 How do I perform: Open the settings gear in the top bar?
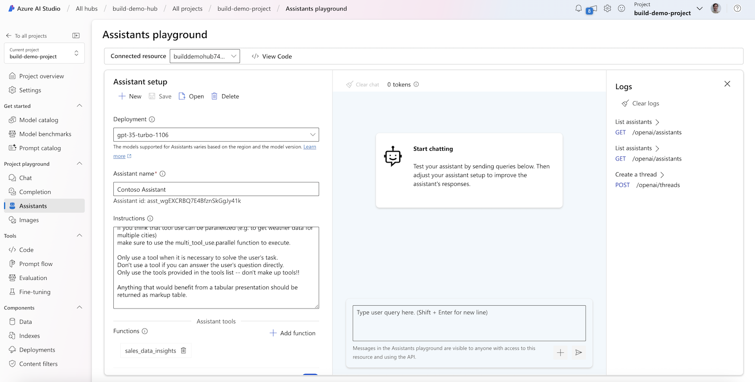coord(607,8)
